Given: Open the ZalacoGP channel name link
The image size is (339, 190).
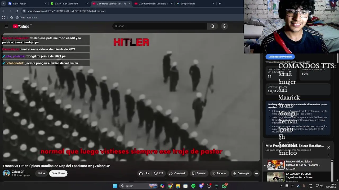Looking at the screenshot, I should coord(18,172).
